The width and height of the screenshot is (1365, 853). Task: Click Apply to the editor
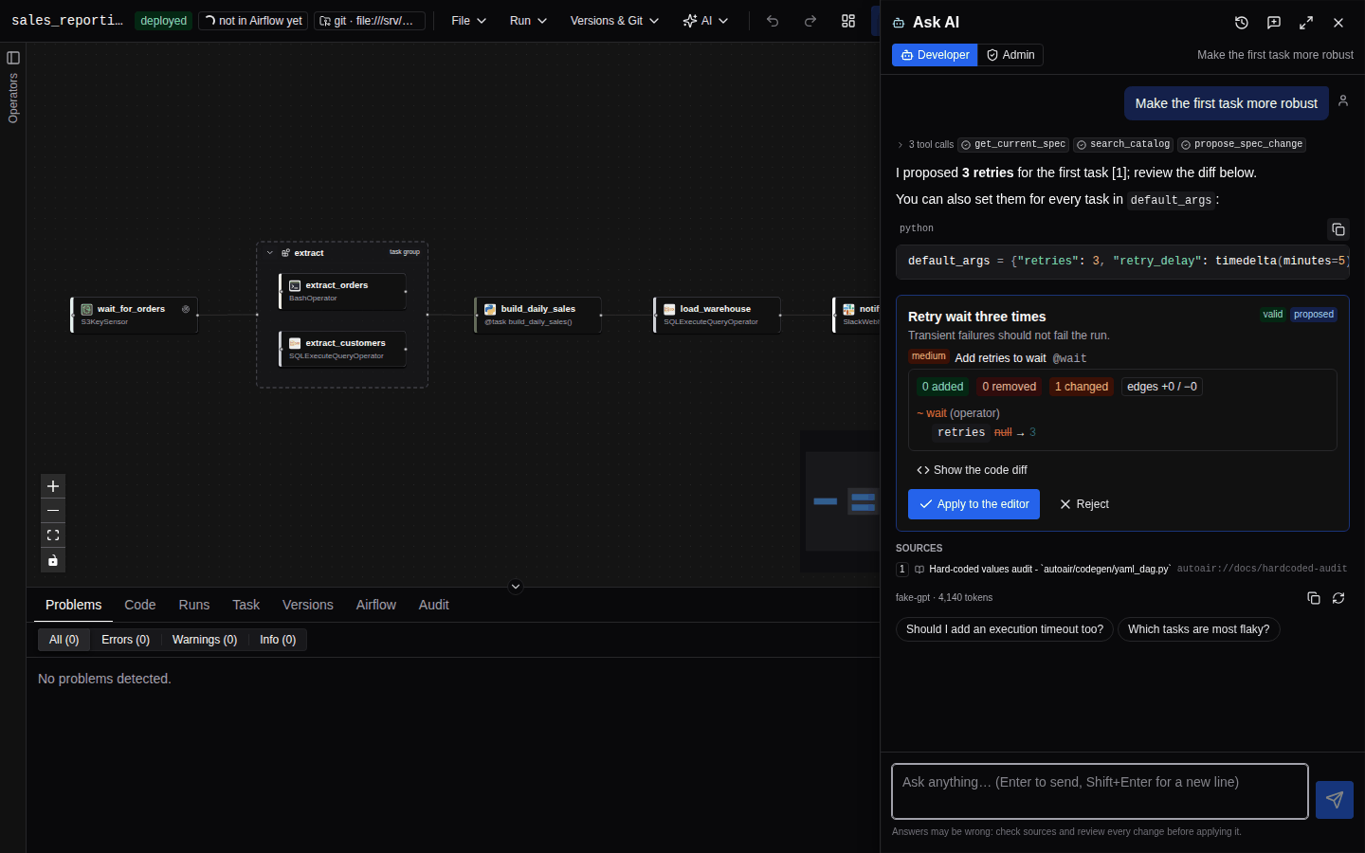pos(974,504)
